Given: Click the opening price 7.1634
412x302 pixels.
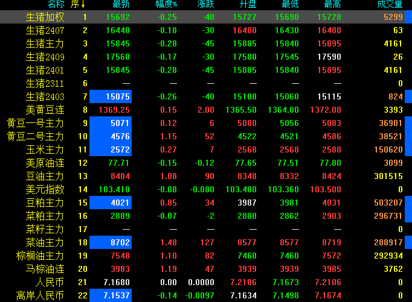Looking at the screenshot, I should pos(243,295).
